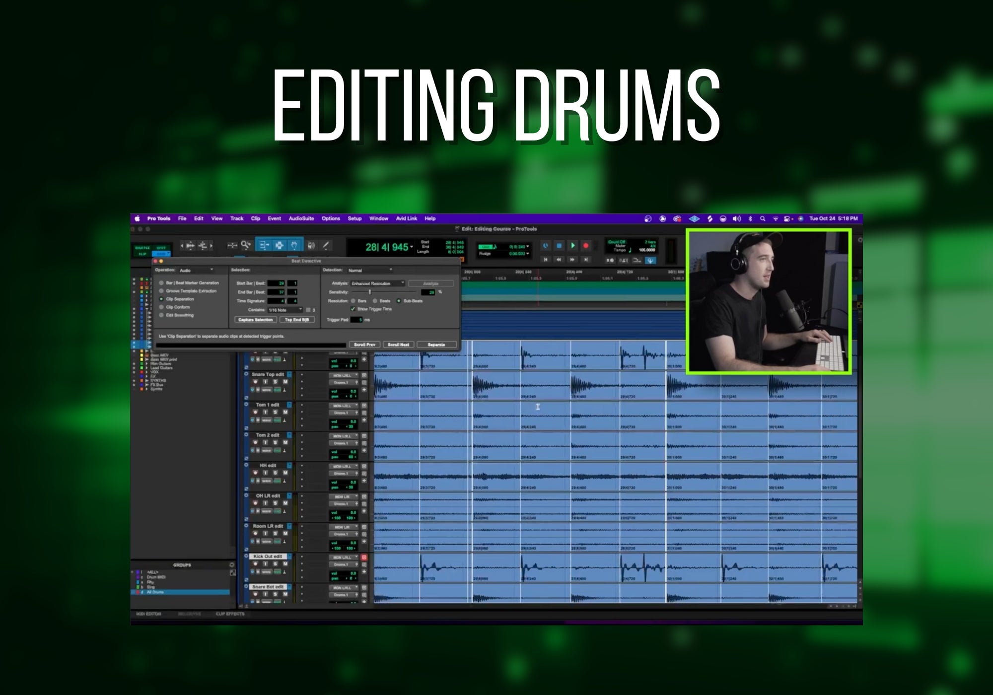Select the Pencil tool
This screenshot has height=695, width=993.
click(x=326, y=245)
